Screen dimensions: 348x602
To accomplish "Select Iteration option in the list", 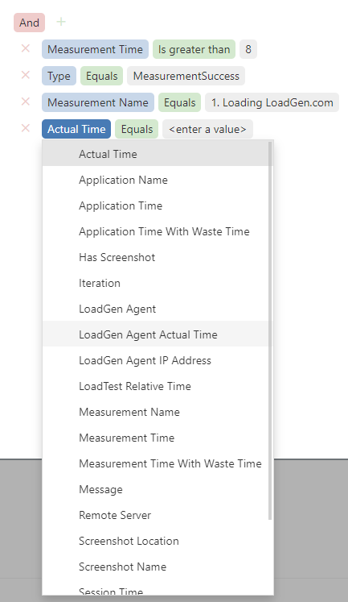I will 158,283.
